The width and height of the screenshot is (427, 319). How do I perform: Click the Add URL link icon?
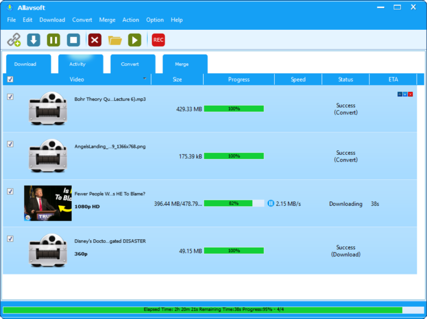pos(13,40)
